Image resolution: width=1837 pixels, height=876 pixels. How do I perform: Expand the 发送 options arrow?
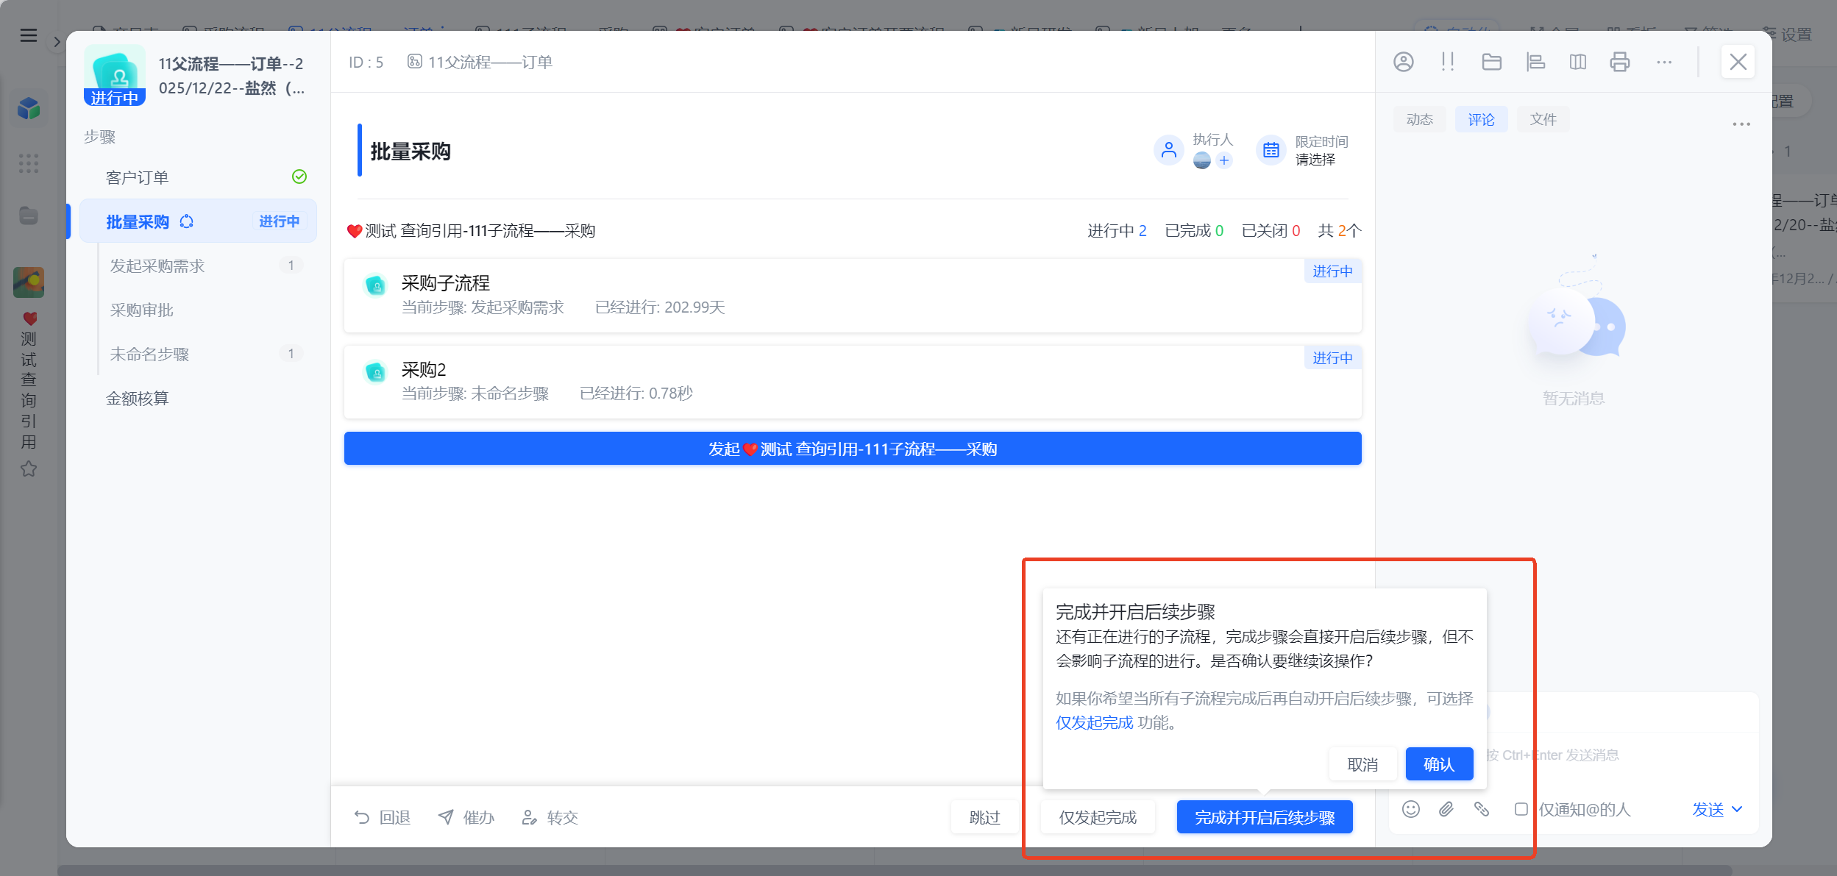coord(1737,809)
